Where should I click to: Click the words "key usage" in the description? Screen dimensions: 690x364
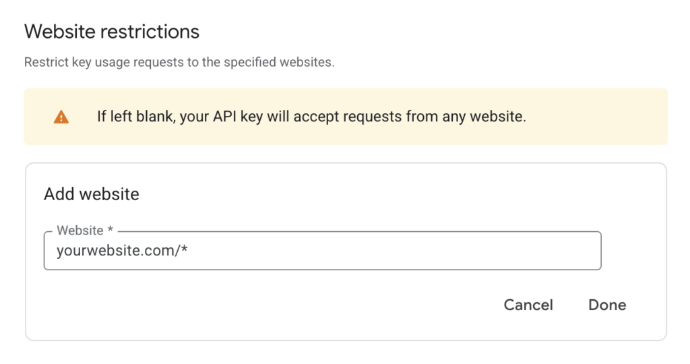click(x=95, y=63)
